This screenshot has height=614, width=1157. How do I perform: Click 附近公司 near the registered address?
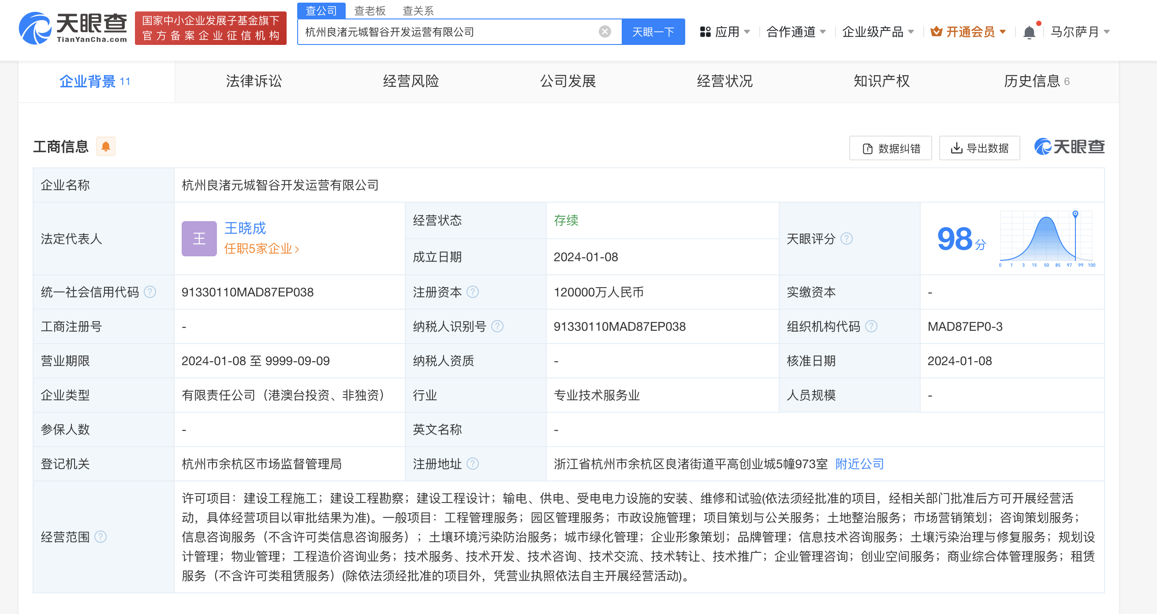click(x=859, y=464)
